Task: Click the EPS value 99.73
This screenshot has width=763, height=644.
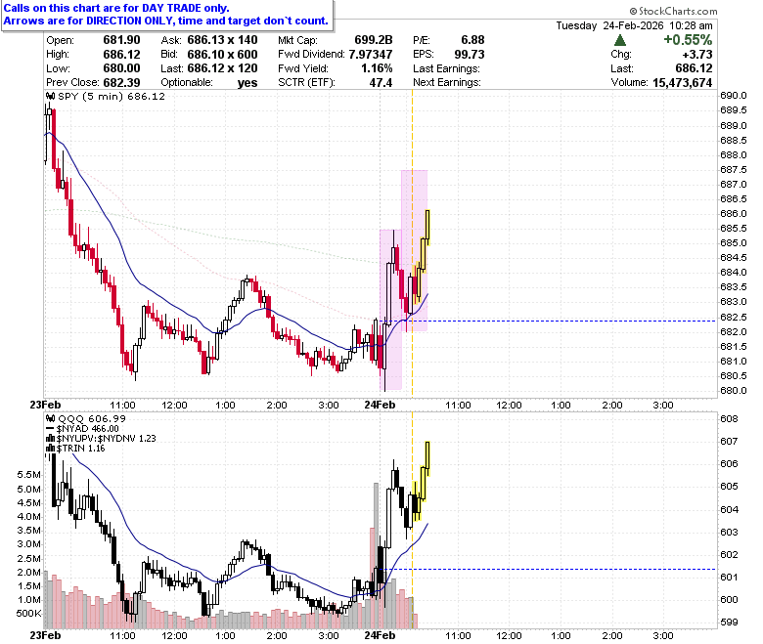Action: click(470, 54)
